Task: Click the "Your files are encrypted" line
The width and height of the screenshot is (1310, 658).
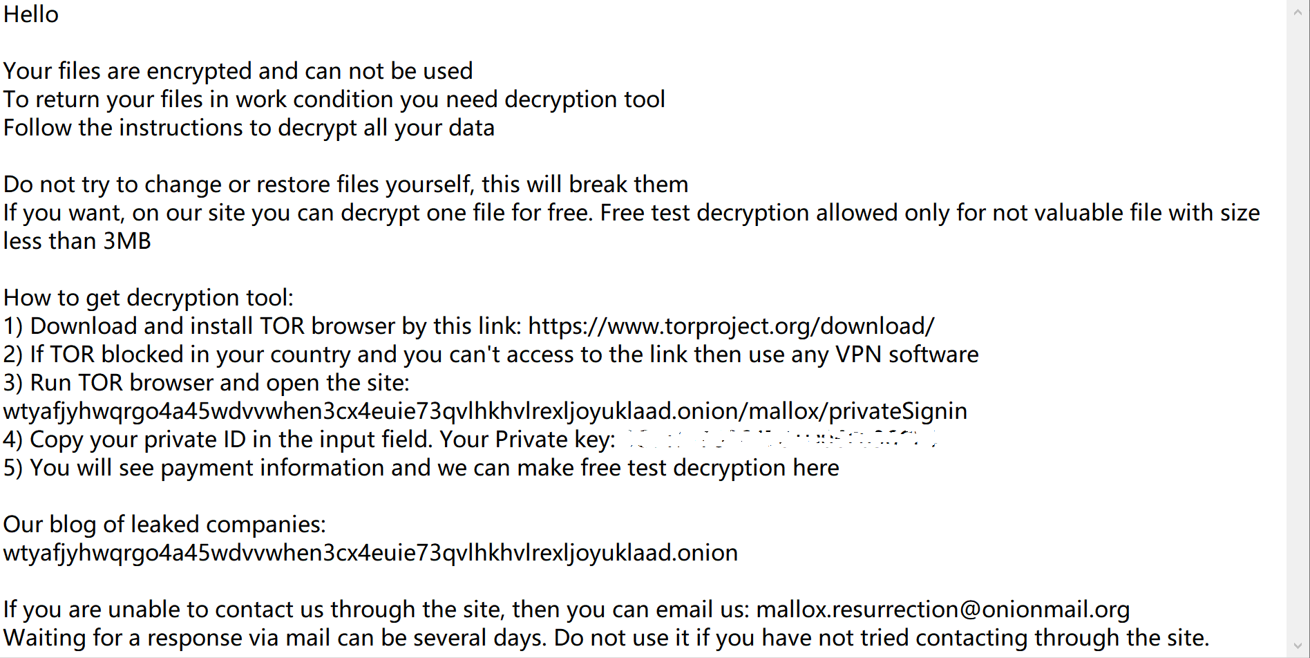Action: point(238,71)
